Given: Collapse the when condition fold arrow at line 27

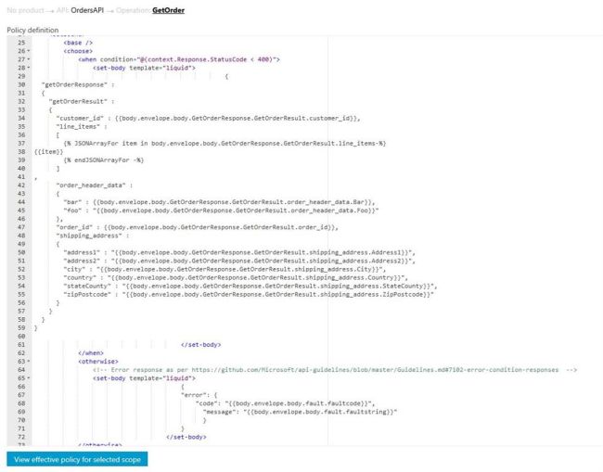Looking at the screenshot, I should [29, 59].
